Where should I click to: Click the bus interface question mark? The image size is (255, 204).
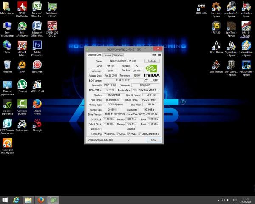159,90
